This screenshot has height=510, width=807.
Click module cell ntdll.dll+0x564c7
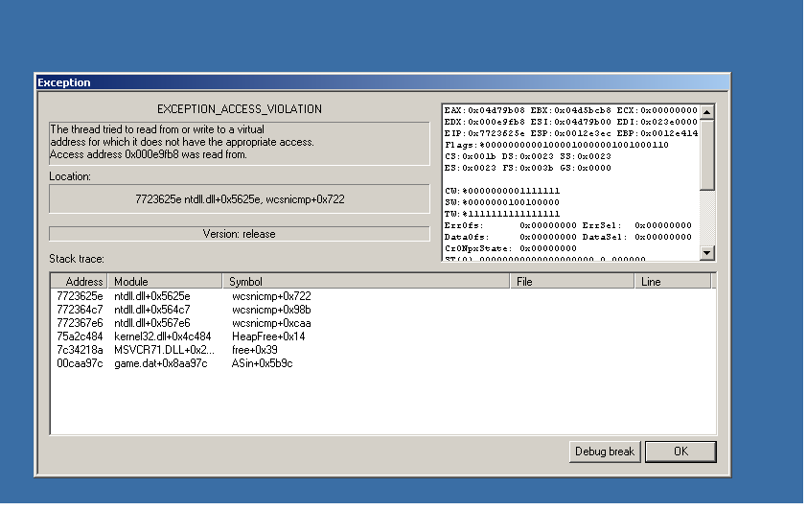[x=152, y=310]
